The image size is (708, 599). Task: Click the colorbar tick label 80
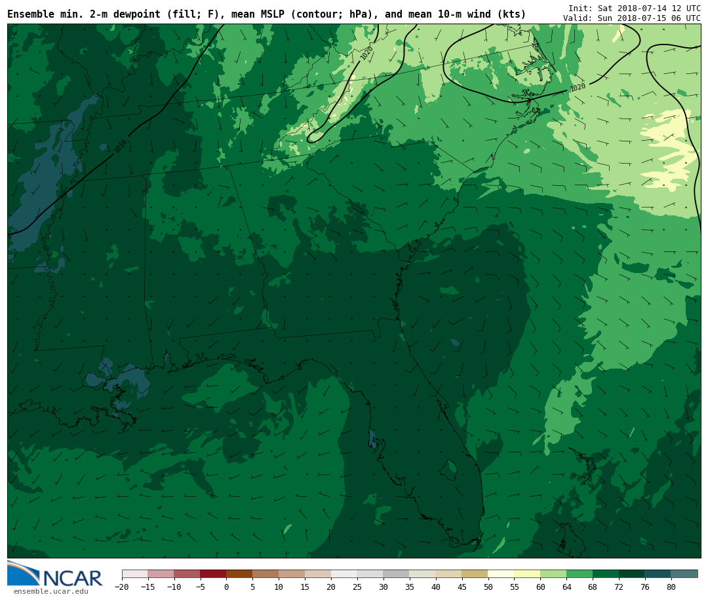(671, 587)
